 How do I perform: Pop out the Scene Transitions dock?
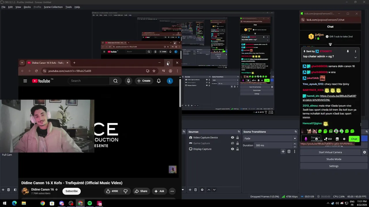tap(295, 132)
